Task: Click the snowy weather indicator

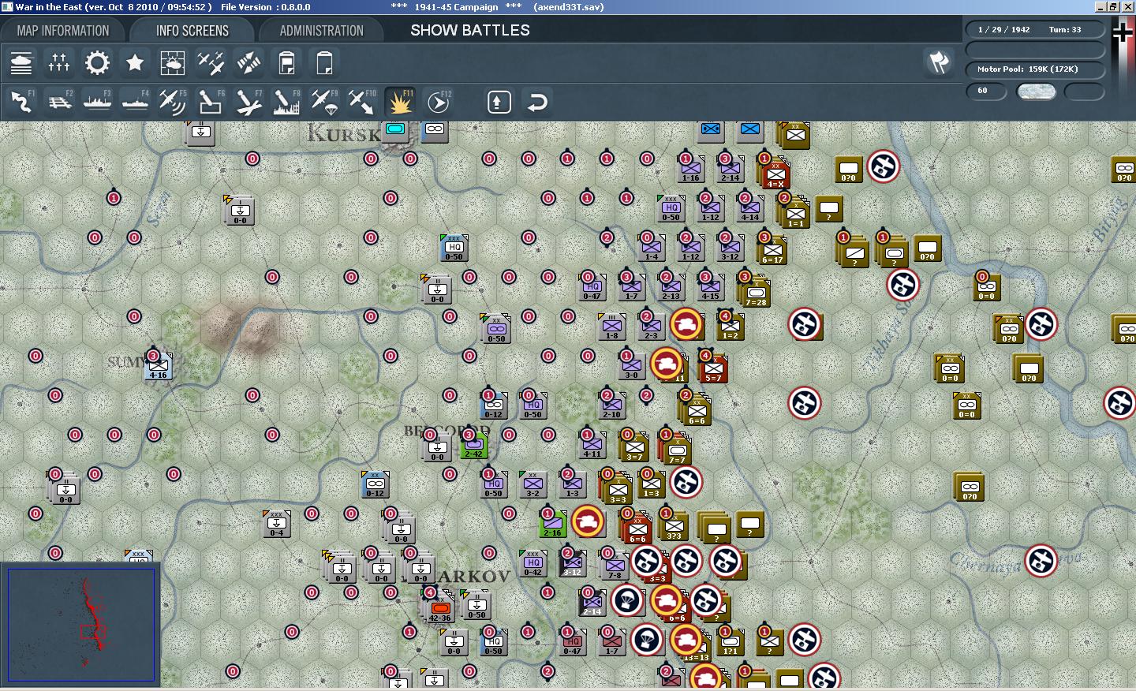Action: click(1036, 92)
